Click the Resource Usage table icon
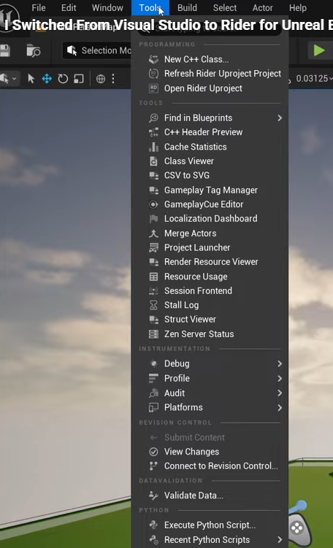 click(x=153, y=277)
